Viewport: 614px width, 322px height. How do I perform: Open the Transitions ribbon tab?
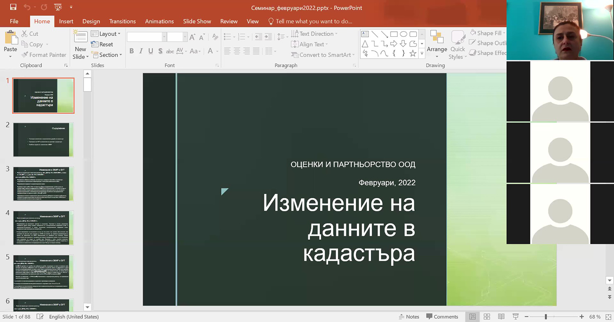(122, 21)
